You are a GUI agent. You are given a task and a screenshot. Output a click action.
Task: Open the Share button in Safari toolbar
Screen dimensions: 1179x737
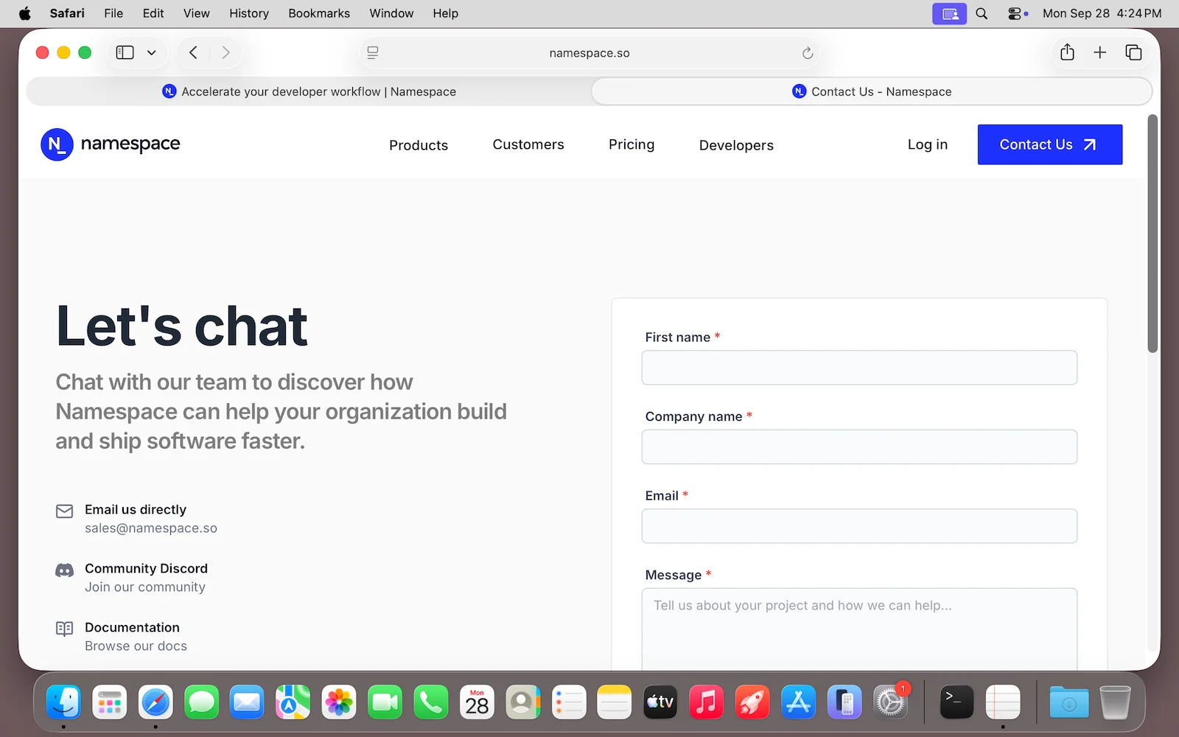tap(1067, 52)
